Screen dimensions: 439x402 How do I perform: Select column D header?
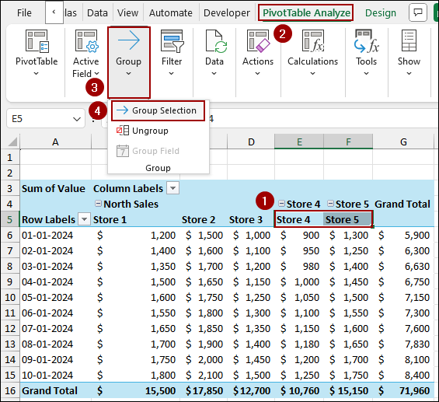[251, 142]
